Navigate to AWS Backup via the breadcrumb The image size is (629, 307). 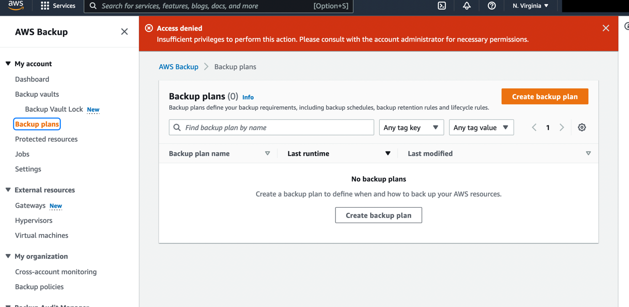tap(178, 67)
